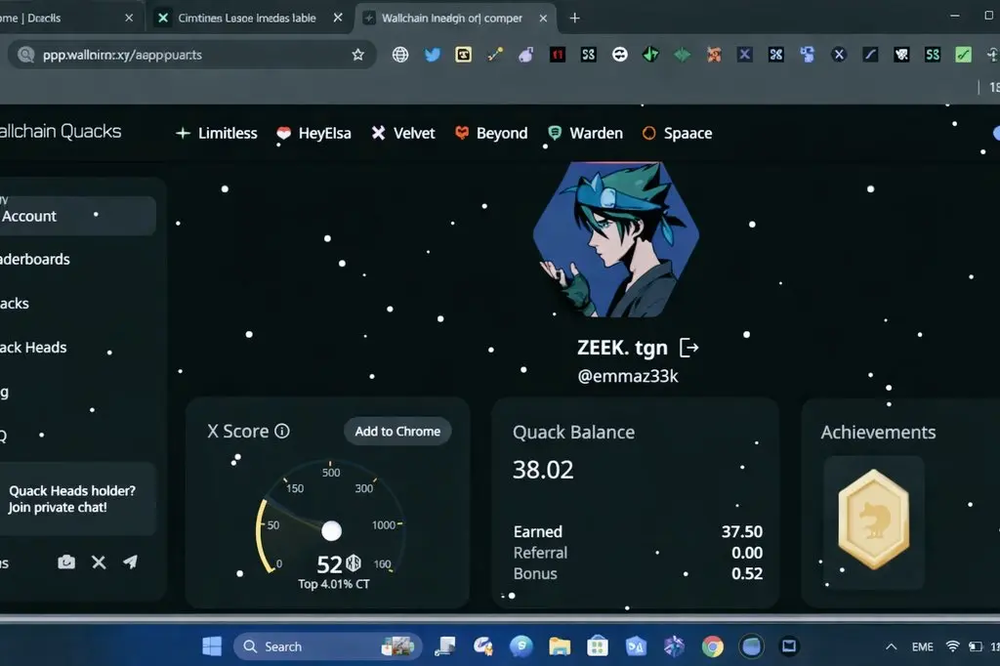Click the Earned amount 37.50
1000x666 pixels.
(742, 531)
